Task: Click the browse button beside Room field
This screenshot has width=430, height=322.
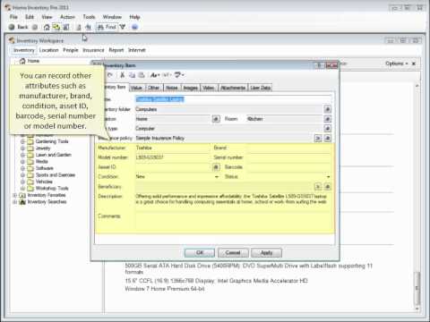Action: (328, 119)
